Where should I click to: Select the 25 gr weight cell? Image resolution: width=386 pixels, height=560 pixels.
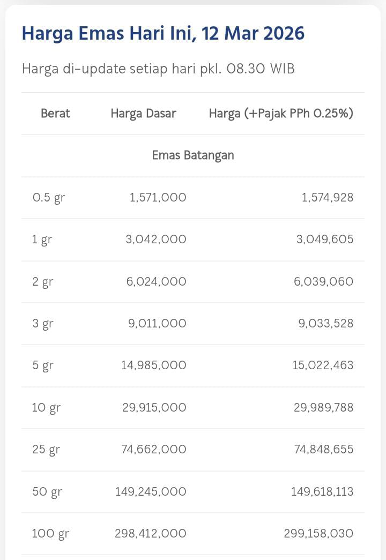click(x=46, y=449)
